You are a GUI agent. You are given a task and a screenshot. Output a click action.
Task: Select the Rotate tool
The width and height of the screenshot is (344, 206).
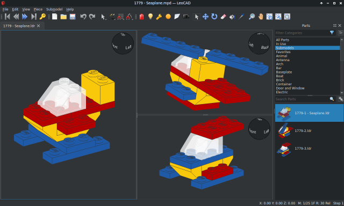pos(214,17)
